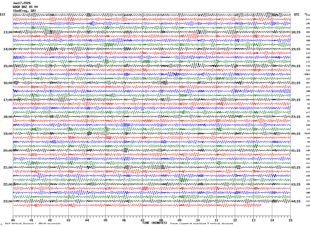This screenshot has height=227, width=311.
Task: Click the "22:15" UTC time label
Action: pos(296,100)
